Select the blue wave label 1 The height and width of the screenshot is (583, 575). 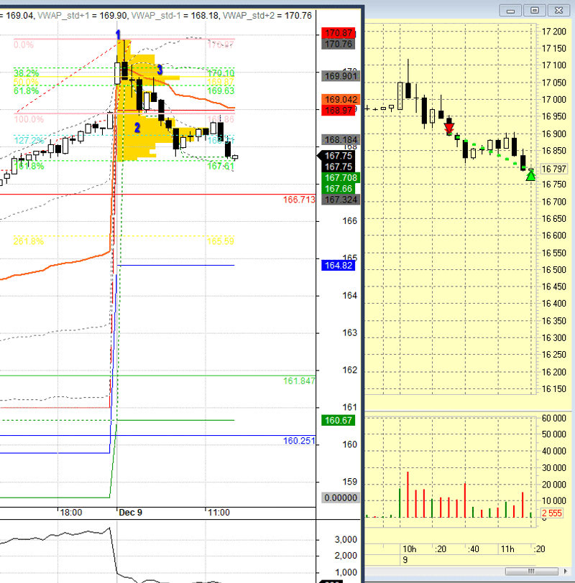[118, 34]
